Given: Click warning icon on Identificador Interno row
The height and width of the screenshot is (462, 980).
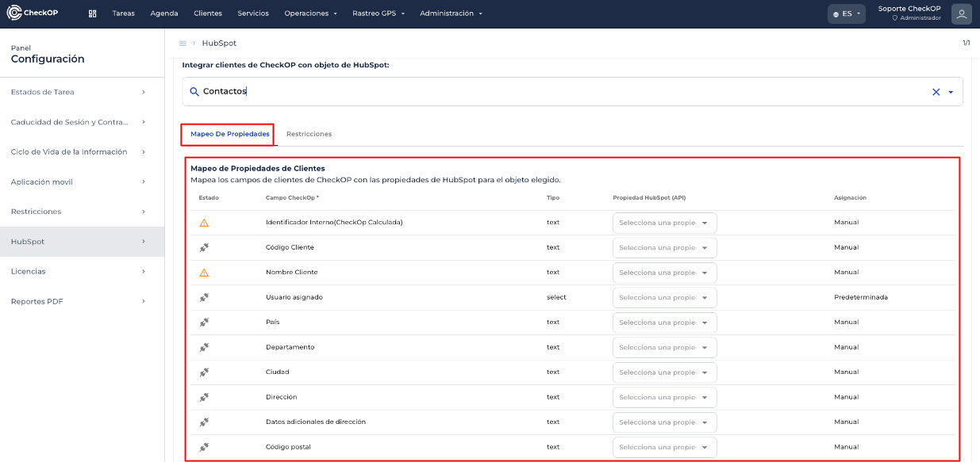Looking at the screenshot, I should (x=204, y=223).
